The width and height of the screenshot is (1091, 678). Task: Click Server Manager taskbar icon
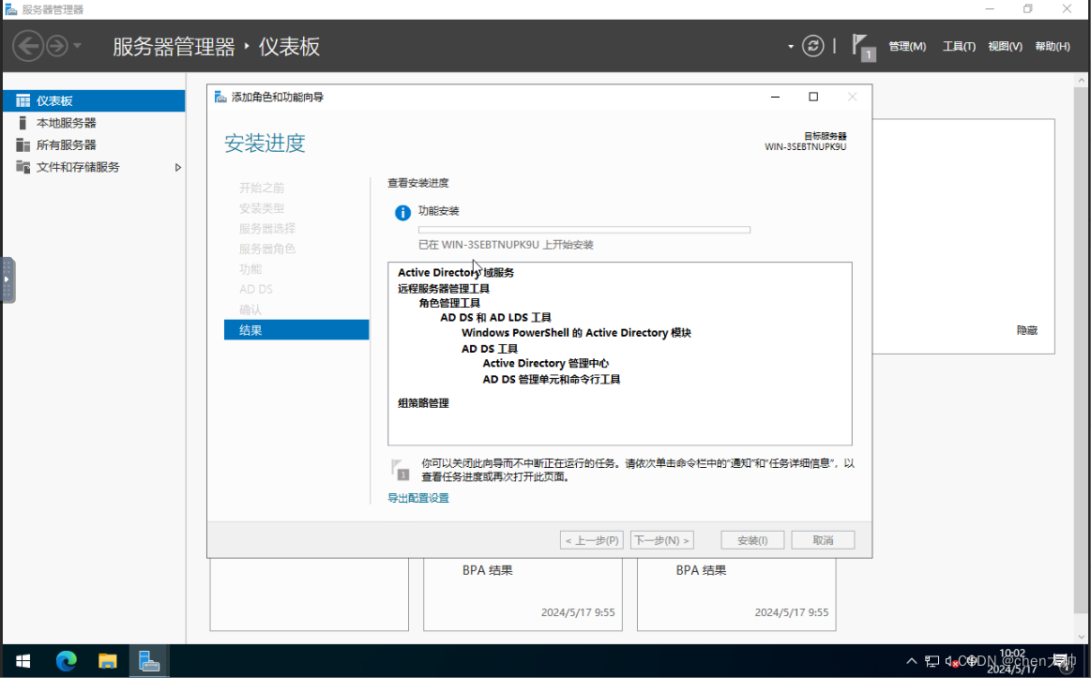click(149, 660)
